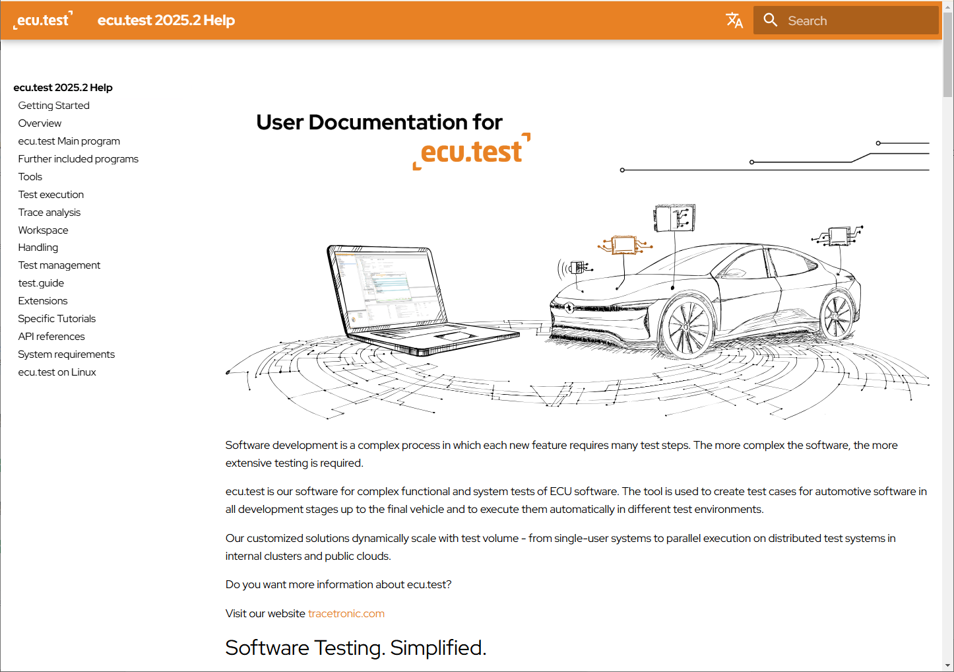Click the orange ecu.test logo in the banner
The height and width of the screenshot is (672, 954).
472,151
